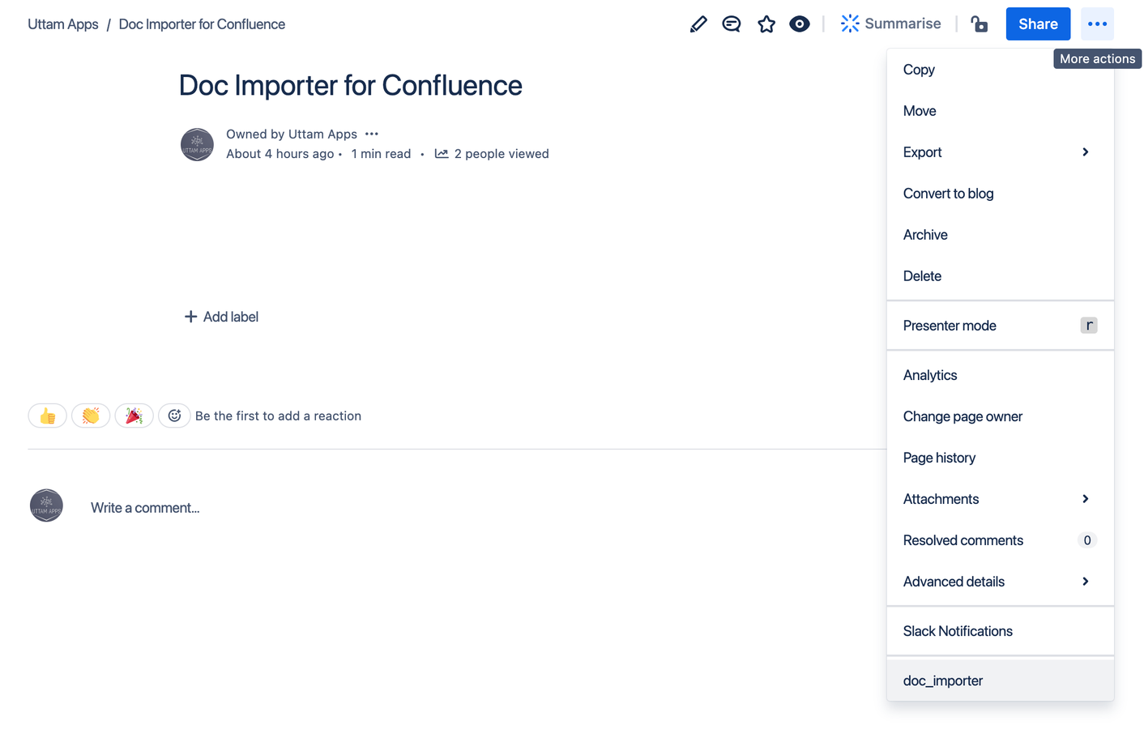Open Page history
This screenshot has width=1144, height=729.
[x=1000, y=458]
